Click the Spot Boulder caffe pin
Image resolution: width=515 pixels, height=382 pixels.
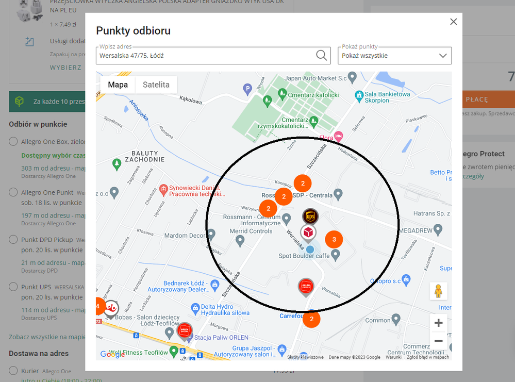335,255
